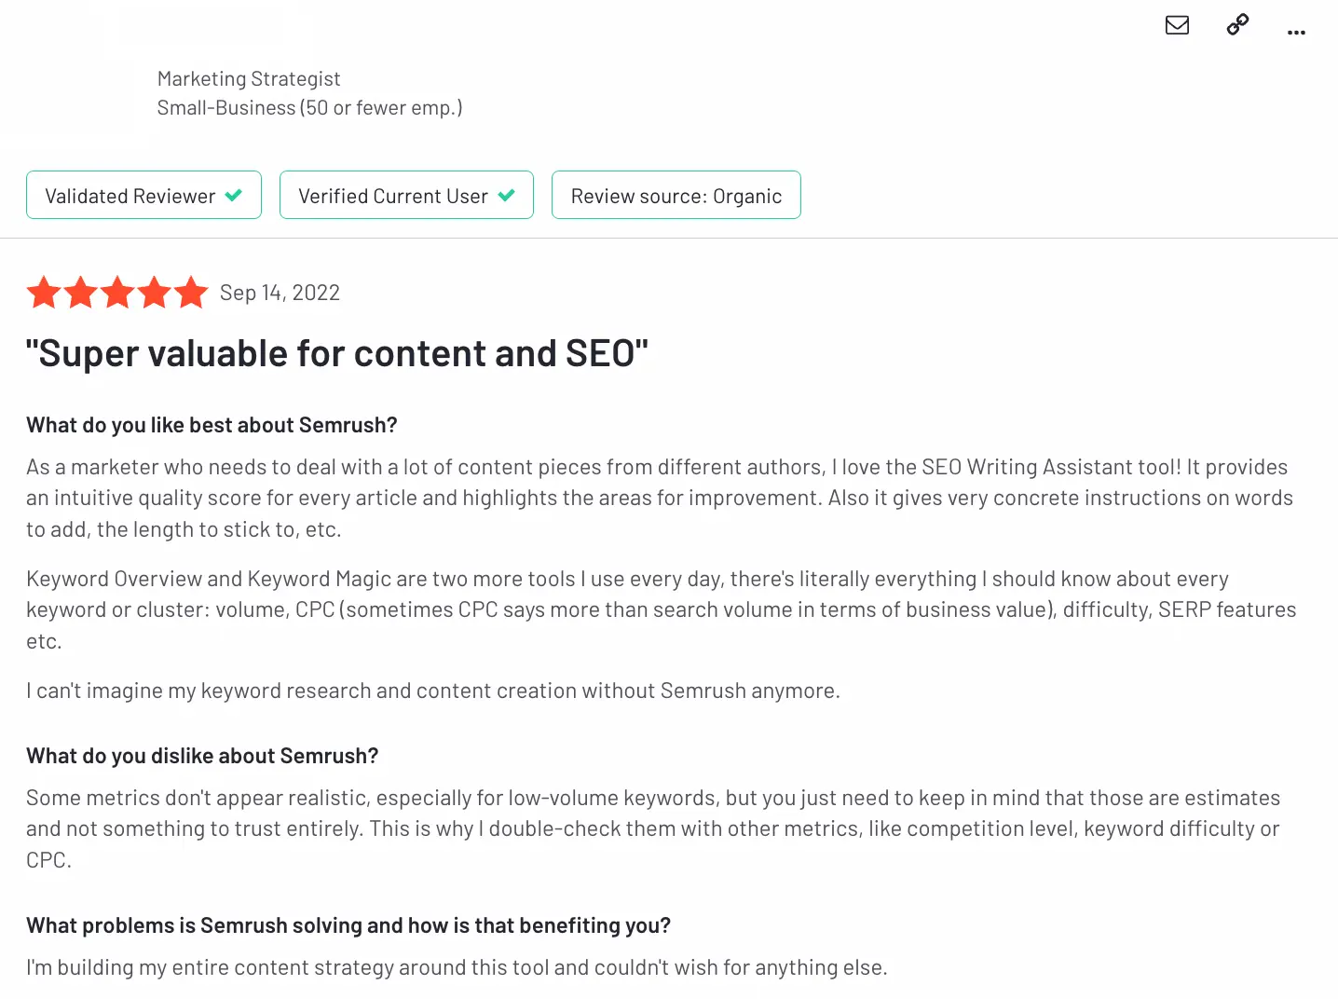Click the envelope email icon
This screenshot has width=1338, height=999.
point(1177,25)
